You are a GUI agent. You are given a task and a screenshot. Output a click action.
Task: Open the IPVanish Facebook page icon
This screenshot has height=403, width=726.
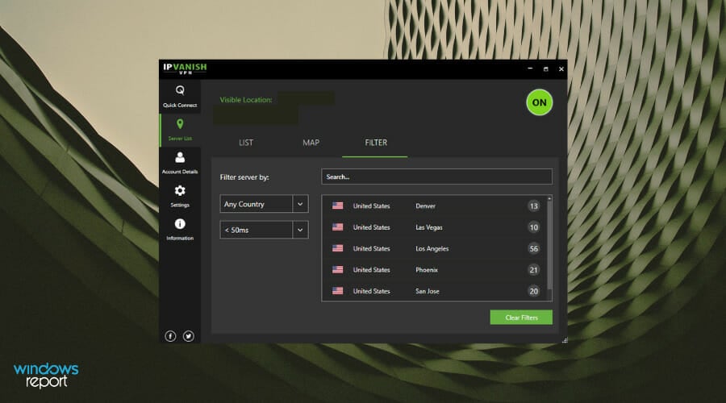170,336
